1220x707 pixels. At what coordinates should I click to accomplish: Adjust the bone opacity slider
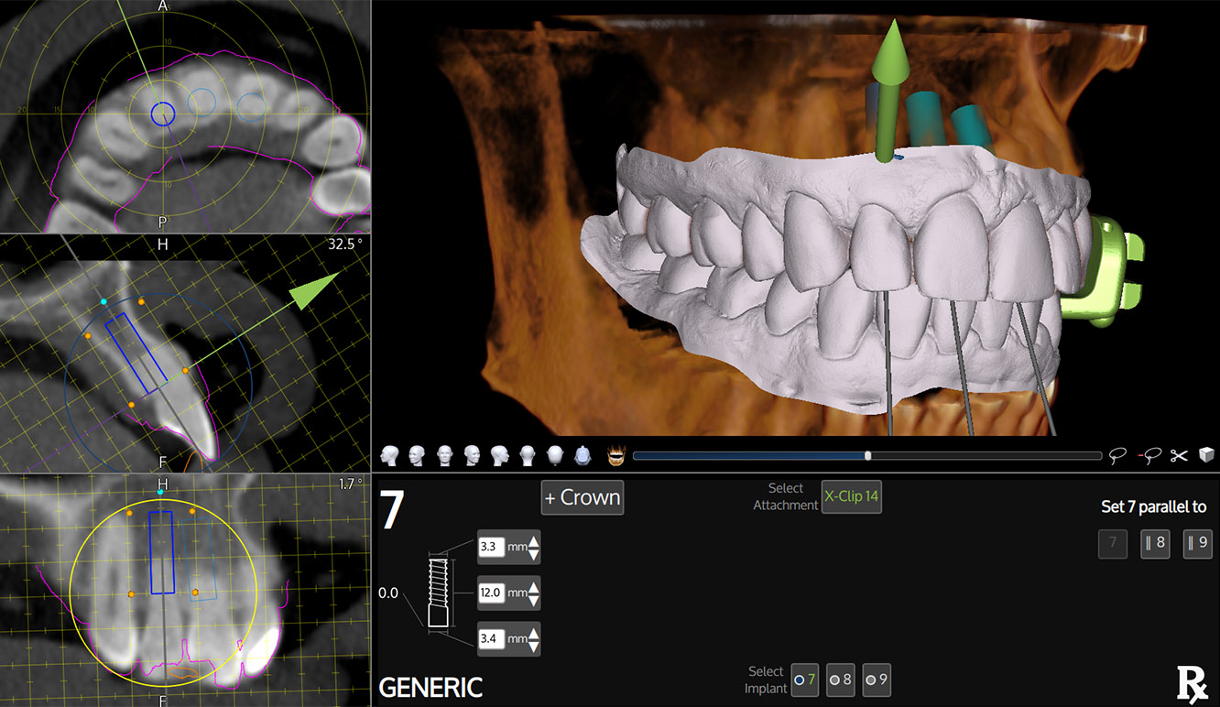(867, 455)
